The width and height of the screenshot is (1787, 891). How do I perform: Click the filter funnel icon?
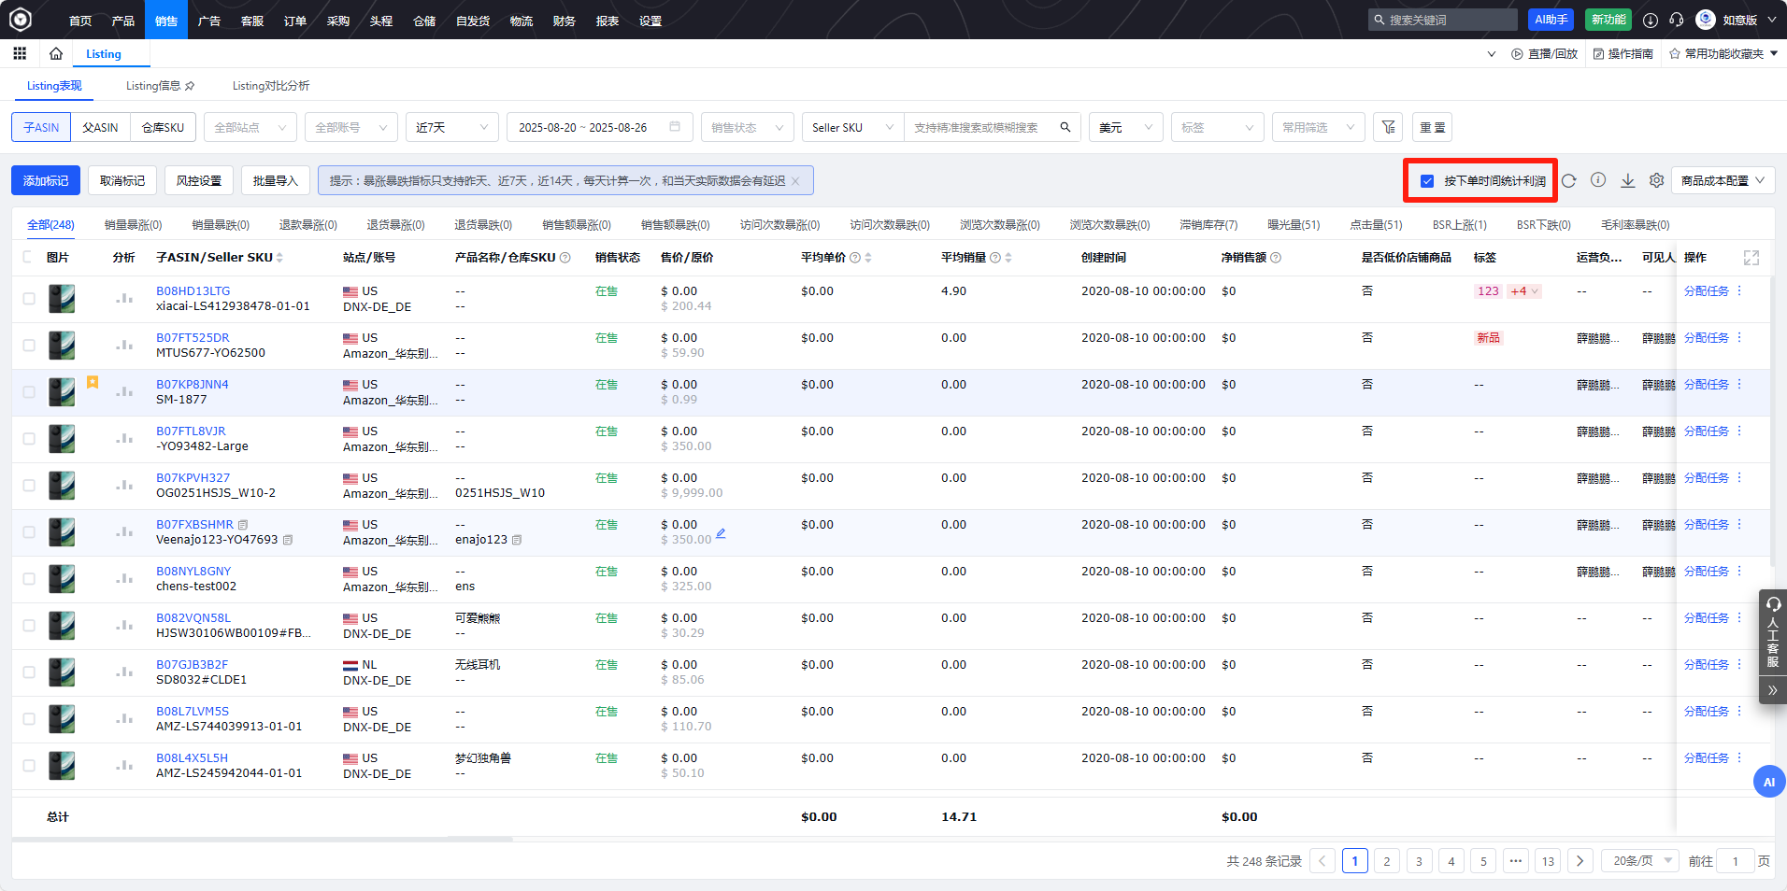(1388, 128)
